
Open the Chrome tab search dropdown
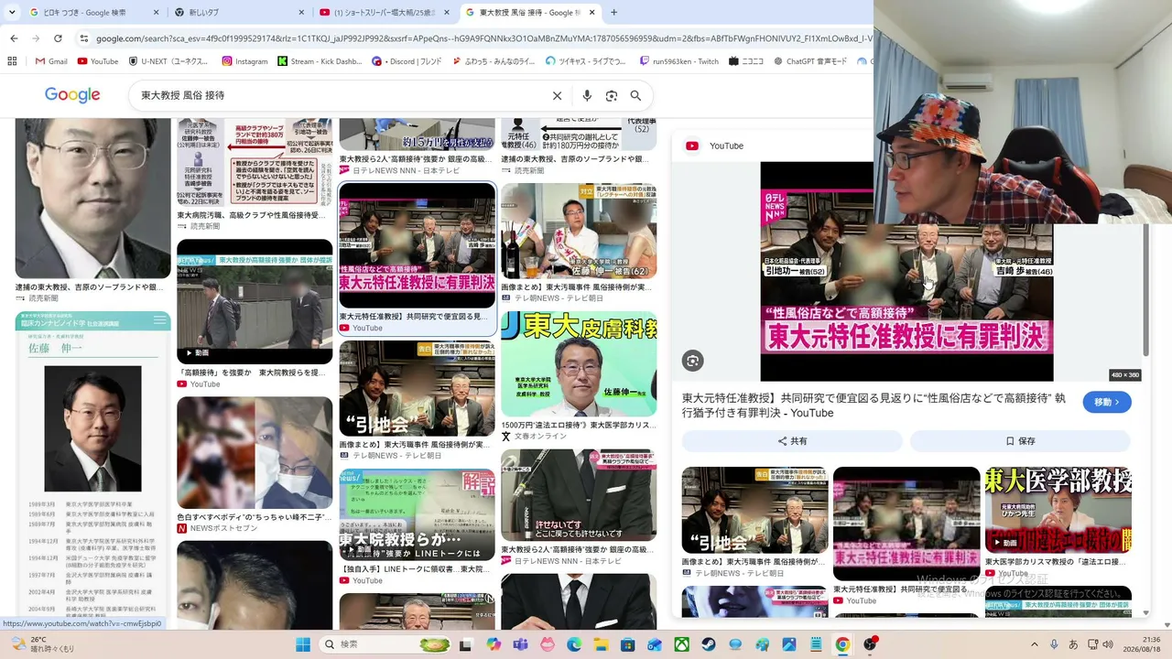pos(11,13)
